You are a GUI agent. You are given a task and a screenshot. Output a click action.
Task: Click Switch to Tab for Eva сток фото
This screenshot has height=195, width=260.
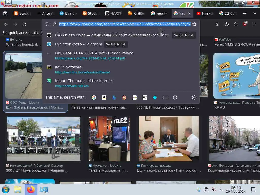pyautogui.click(x=116, y=44)
